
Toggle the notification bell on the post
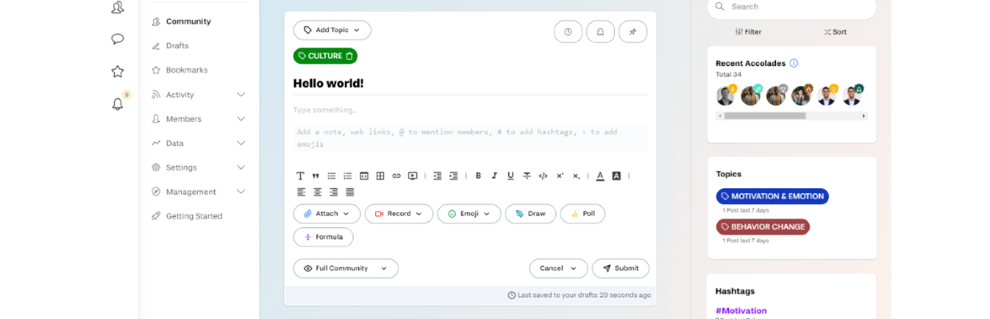coord(600,31)
